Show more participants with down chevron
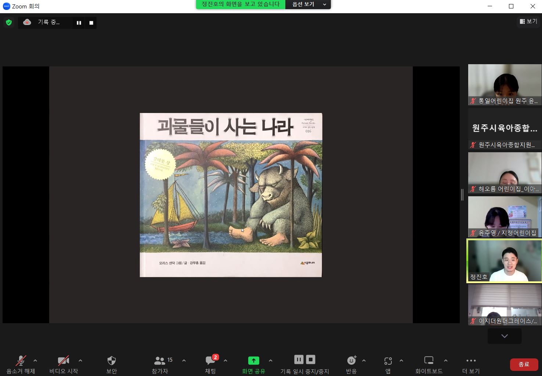 point(505,336)
